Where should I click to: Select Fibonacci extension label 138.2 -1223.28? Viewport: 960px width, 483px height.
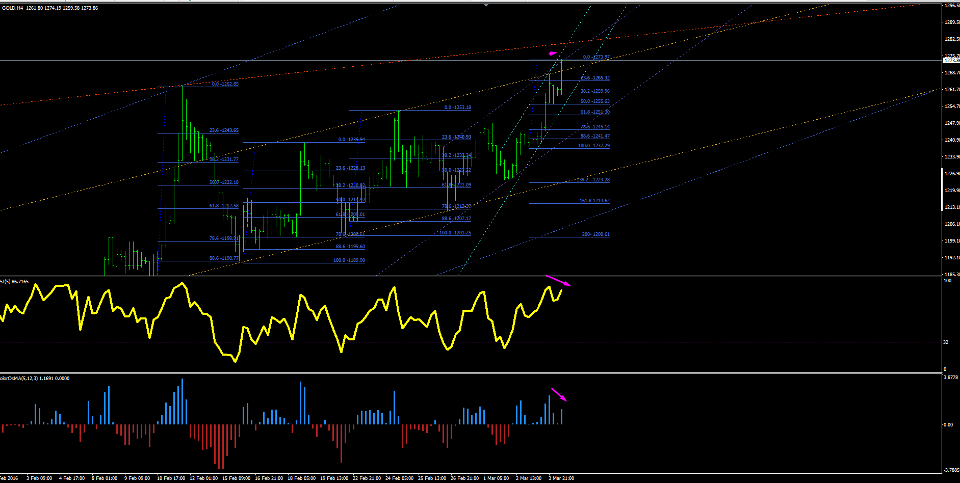(593, 180)
